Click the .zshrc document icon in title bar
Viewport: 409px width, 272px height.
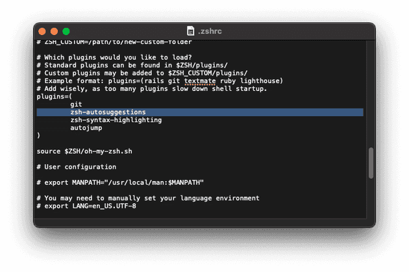[x=190, y=31]
